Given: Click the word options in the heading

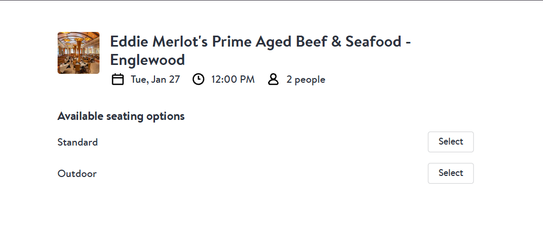Looking at the screenshot, I should [x=166, y=116].
